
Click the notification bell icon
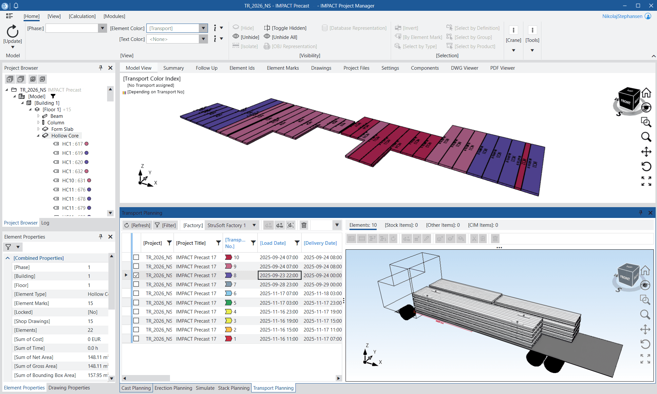pos(16,6)
